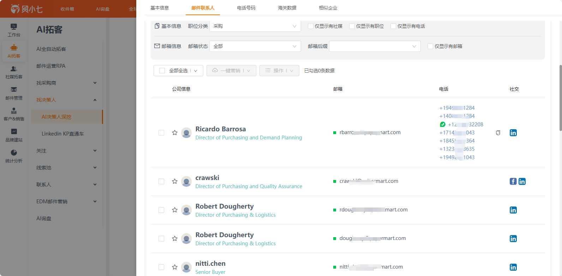The width and height of the screenshot is (562, 276).
Task: Open LinkedIn icon for Robert Dougherty with rdoug email
Action: click(x=513, y=210)
